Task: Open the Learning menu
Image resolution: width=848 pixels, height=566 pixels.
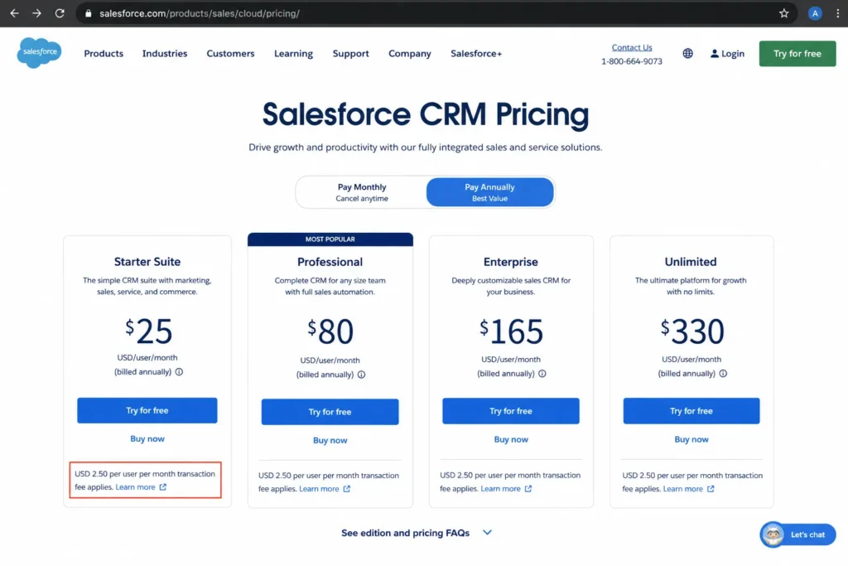Action: [x=293, y=54]
